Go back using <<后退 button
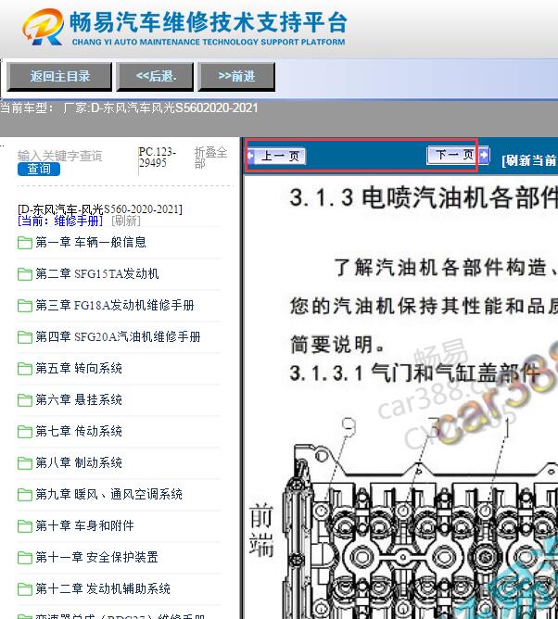 [155, 76]
